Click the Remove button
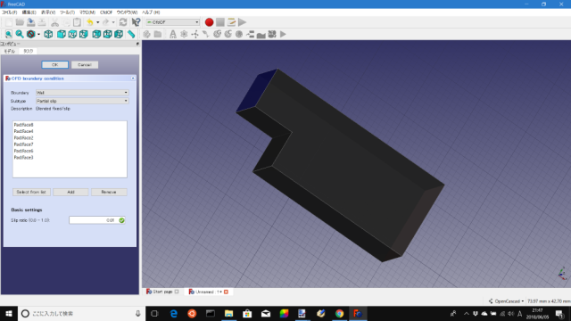This screenshot has width=571, height=321. click(x=109, y=192)
